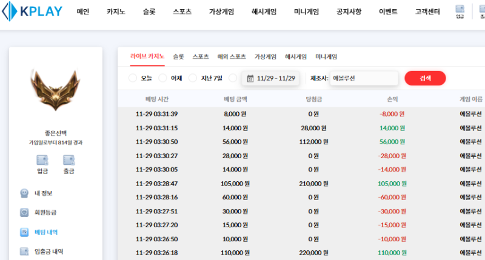Switch to the 슬롯 tab
485x260 pixels.
pyautogui.click(x=178, y=56)
